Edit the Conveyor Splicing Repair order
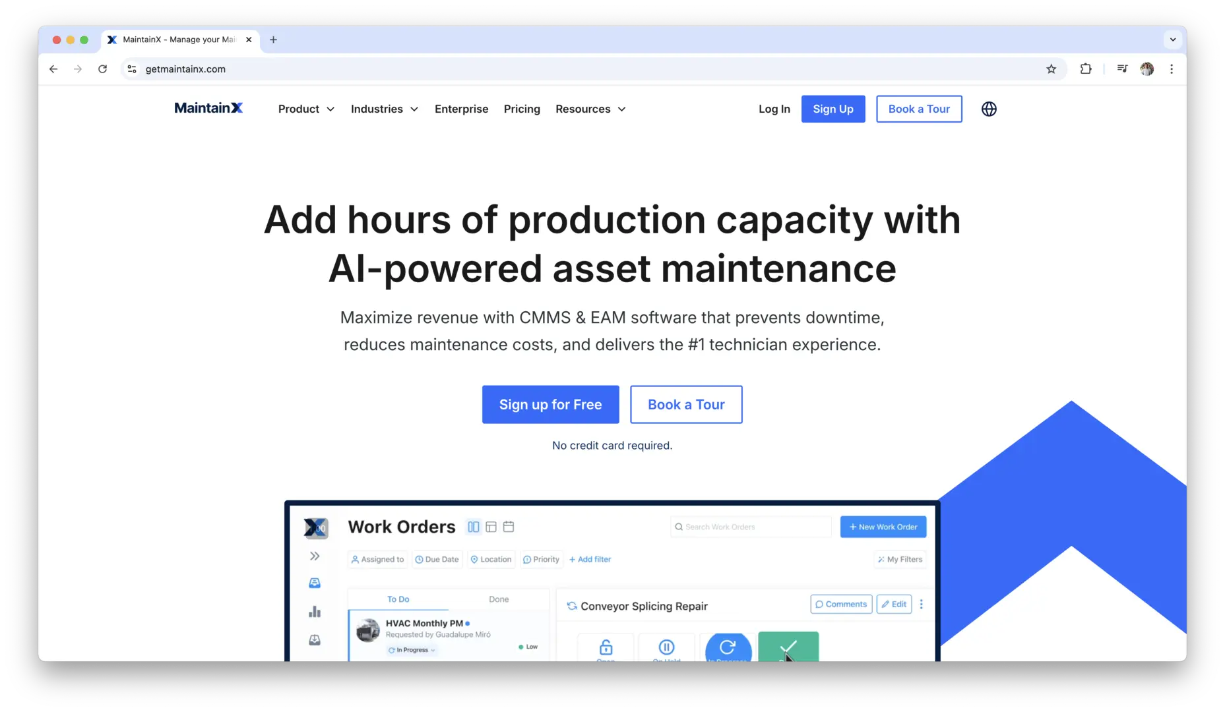 (894, 604)
